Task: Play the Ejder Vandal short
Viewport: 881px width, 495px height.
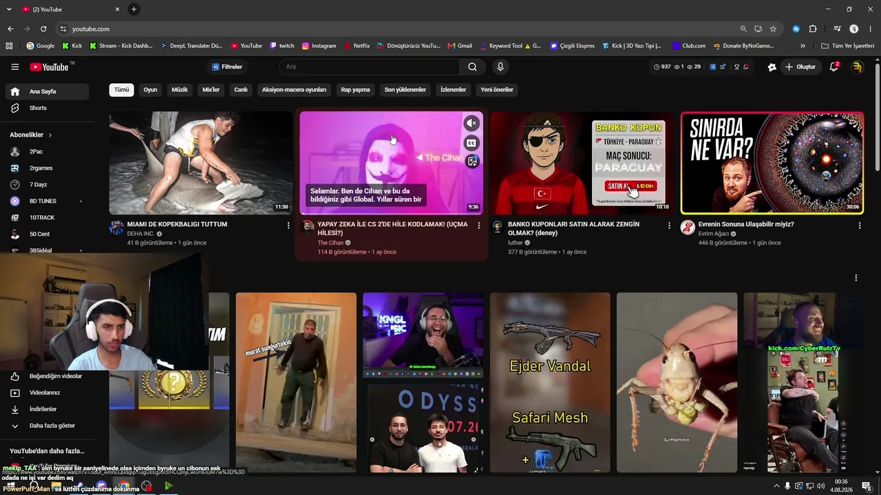Action: [550, 382]
